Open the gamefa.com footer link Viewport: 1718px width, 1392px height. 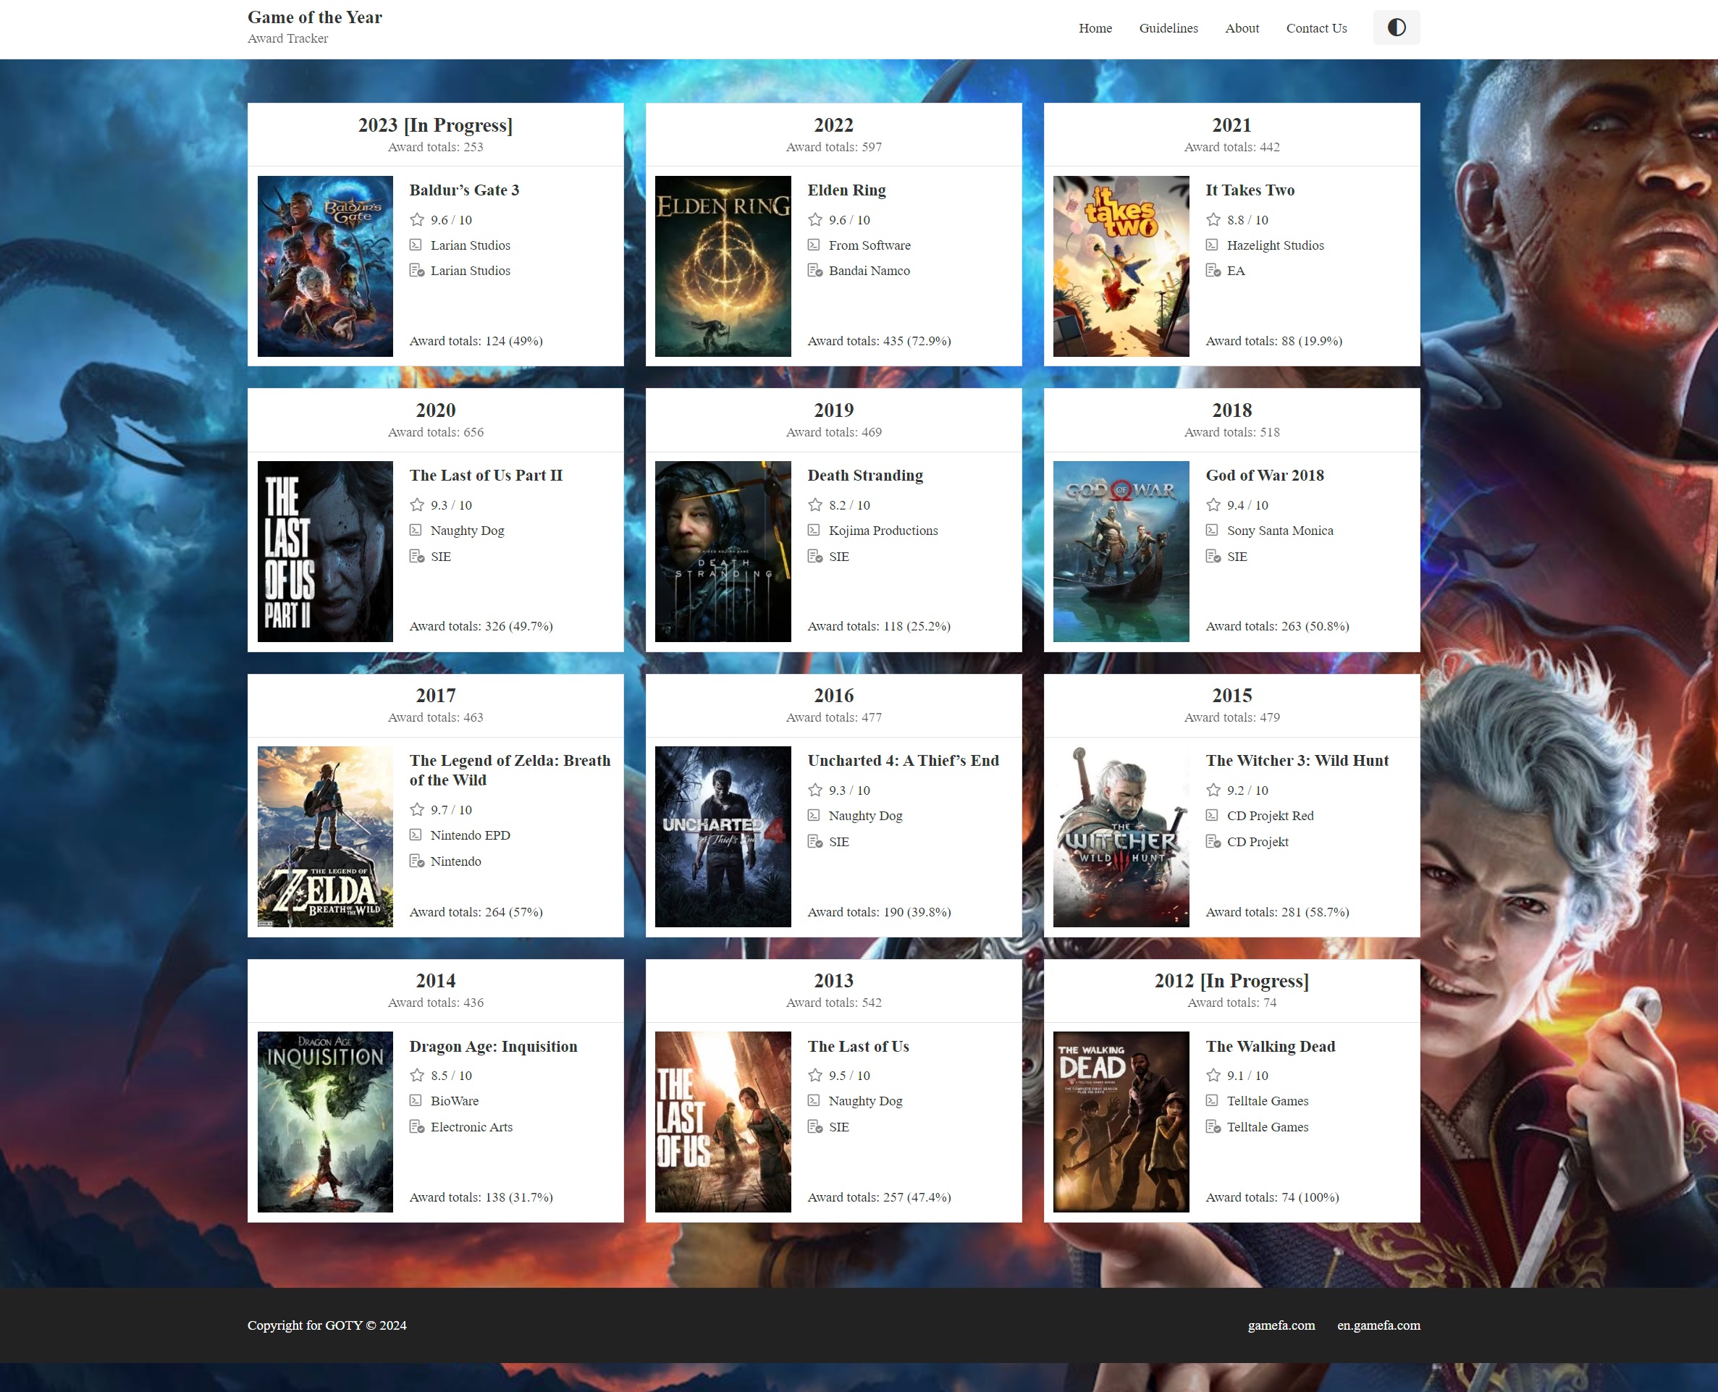click(1281, 1325)
